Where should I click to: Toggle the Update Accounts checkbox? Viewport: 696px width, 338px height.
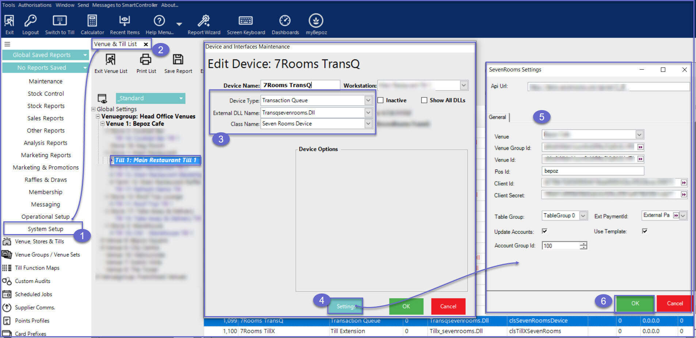pos(544,231)
